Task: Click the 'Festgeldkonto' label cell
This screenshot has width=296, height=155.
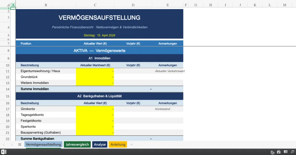Action: tap(46, 121)
